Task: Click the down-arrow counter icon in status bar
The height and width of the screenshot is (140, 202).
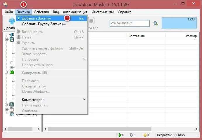Action: click(131, 135)
